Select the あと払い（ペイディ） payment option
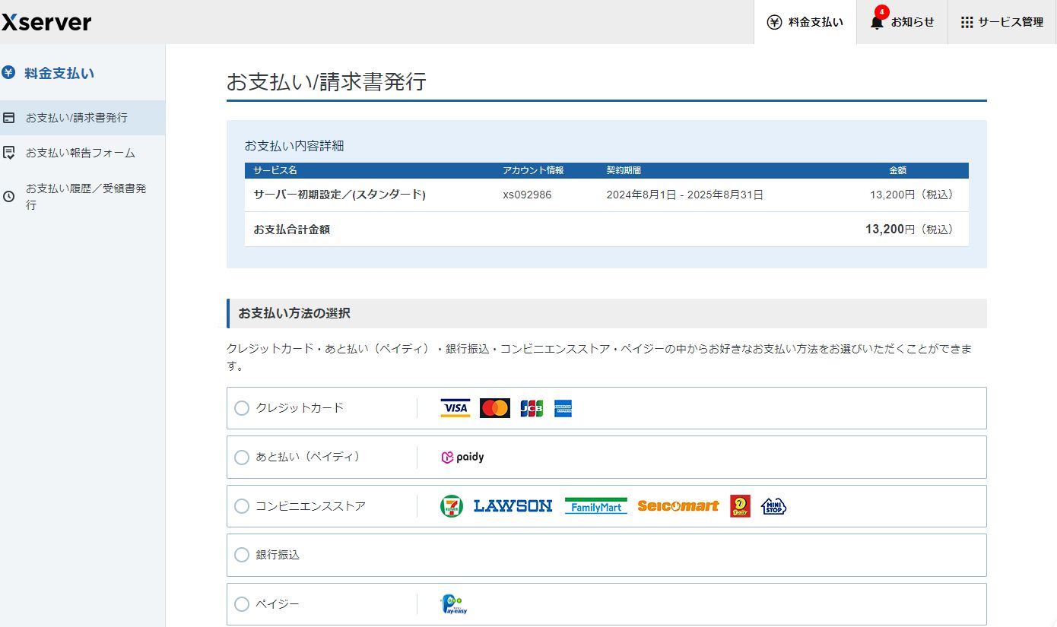 tap(242, 458)
